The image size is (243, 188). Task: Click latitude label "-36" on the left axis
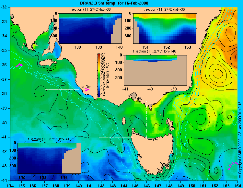coord(4,65)
